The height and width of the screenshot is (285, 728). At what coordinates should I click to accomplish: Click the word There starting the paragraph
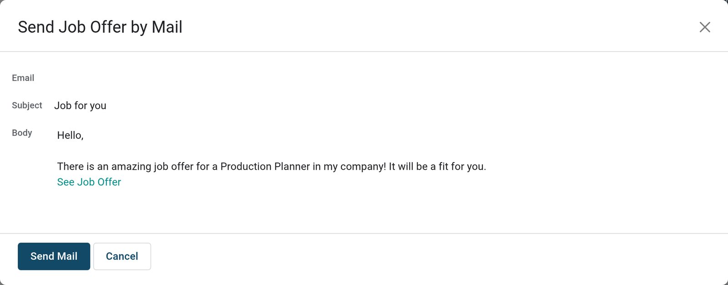pyautogui.click(x=70, y=167)
